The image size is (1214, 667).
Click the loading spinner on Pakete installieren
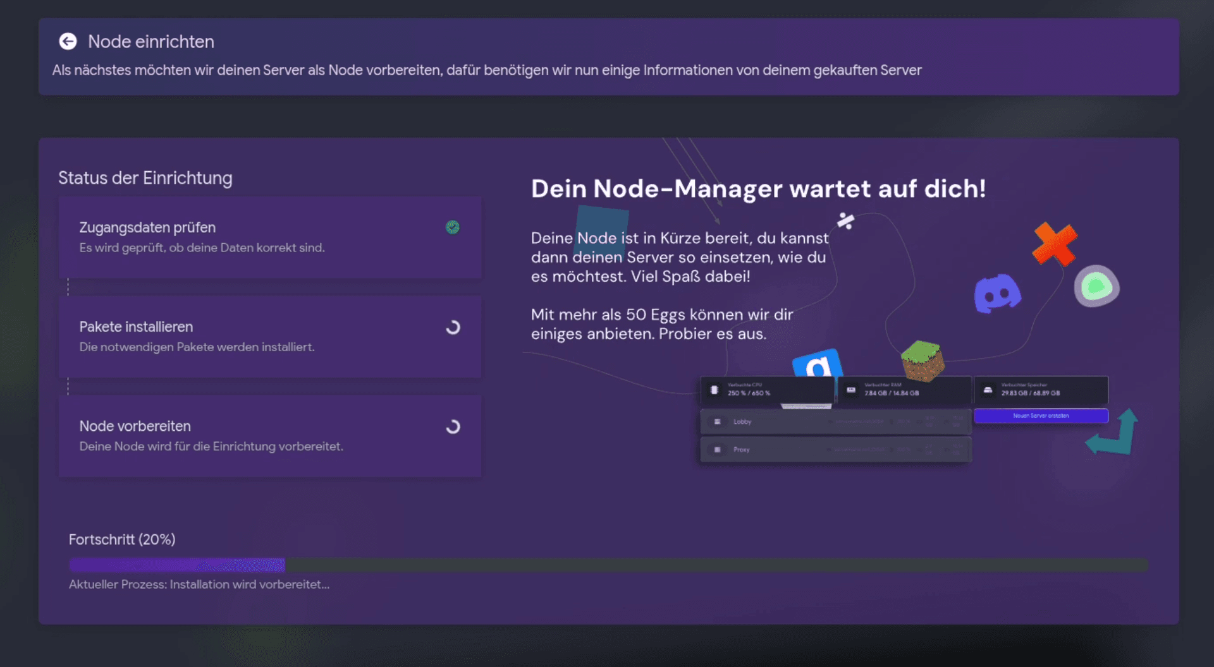pyautogui.click(x=453, y=327)
